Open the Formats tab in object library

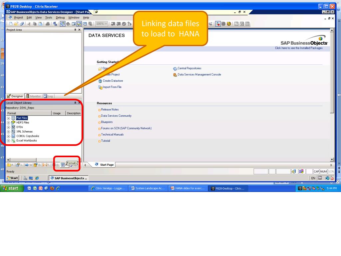[64, 165]
